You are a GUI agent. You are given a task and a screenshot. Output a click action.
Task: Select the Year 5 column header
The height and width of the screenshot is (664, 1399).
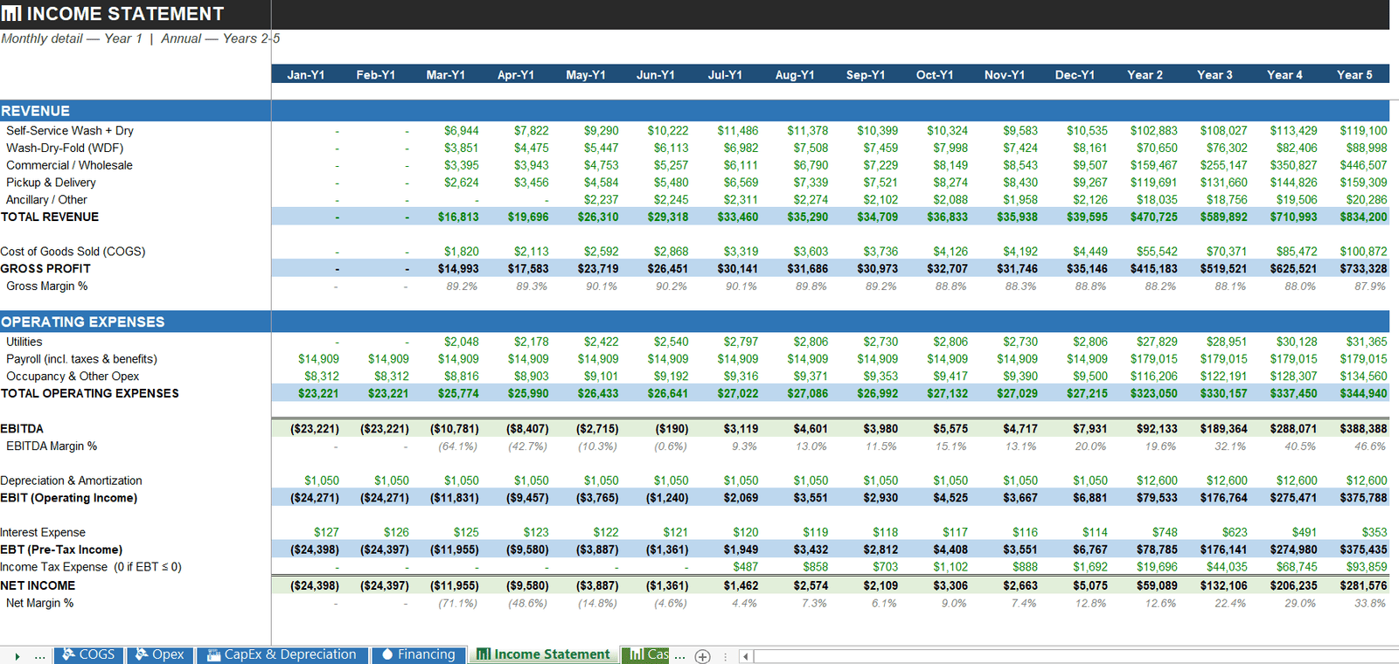(1354, 74)
